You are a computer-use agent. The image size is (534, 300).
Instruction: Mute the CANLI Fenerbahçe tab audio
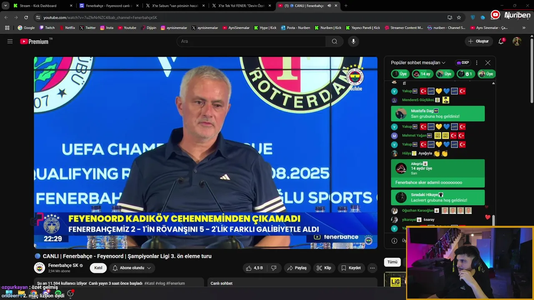click(x=329, y=6)
